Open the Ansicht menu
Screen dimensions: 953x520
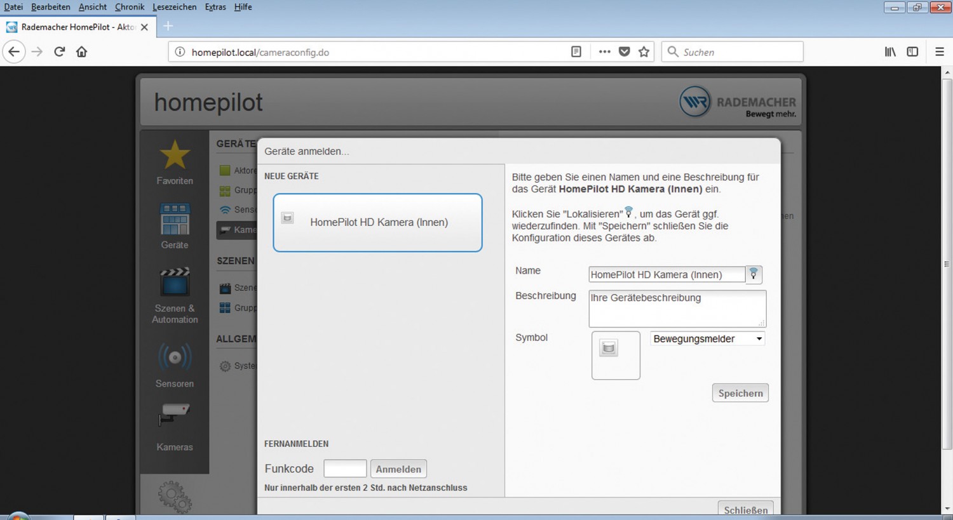pos(93,7)
